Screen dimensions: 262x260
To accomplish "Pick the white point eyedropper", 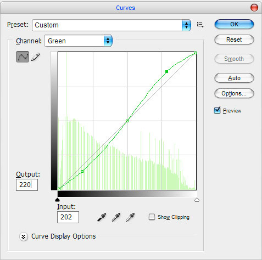I will (131, 217).
